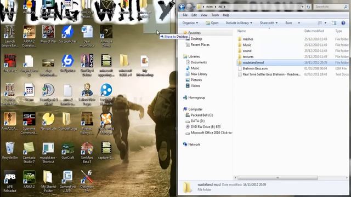Open the GunCraft game shortcut
This screenshot has width=351, height=197.
[x=67, y=150]
